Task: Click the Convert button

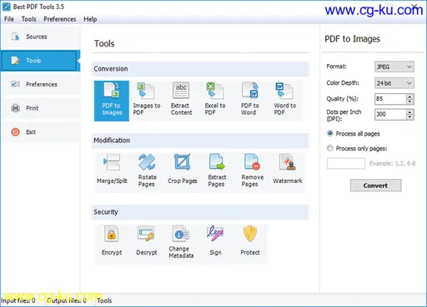Action: point(375,186)
